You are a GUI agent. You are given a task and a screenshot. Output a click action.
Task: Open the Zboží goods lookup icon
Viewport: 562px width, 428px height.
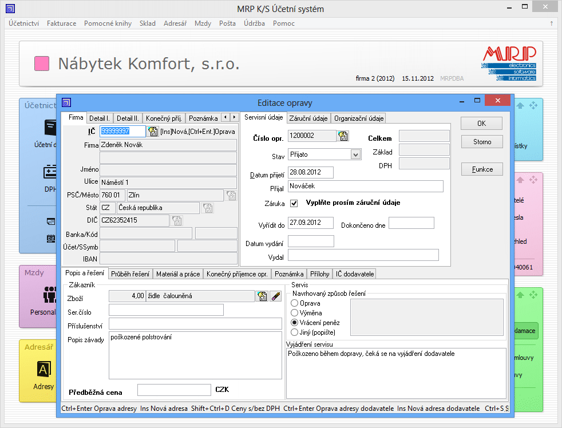[x=262, y=296]
